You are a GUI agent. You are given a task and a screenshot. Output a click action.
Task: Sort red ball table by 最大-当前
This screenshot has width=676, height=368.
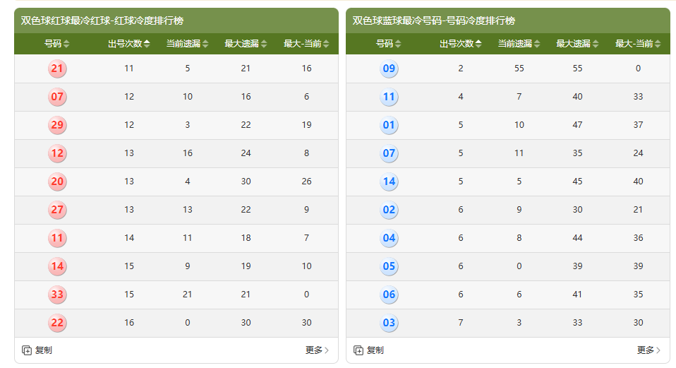pyautogui.click(x=306, y=44)
